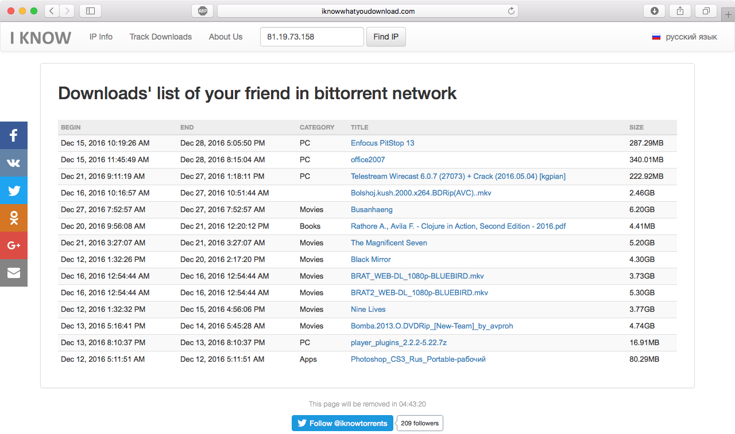Share via the VK sidebar icon
This screenshot has height=434, width=735.
[x=14, y=163]
